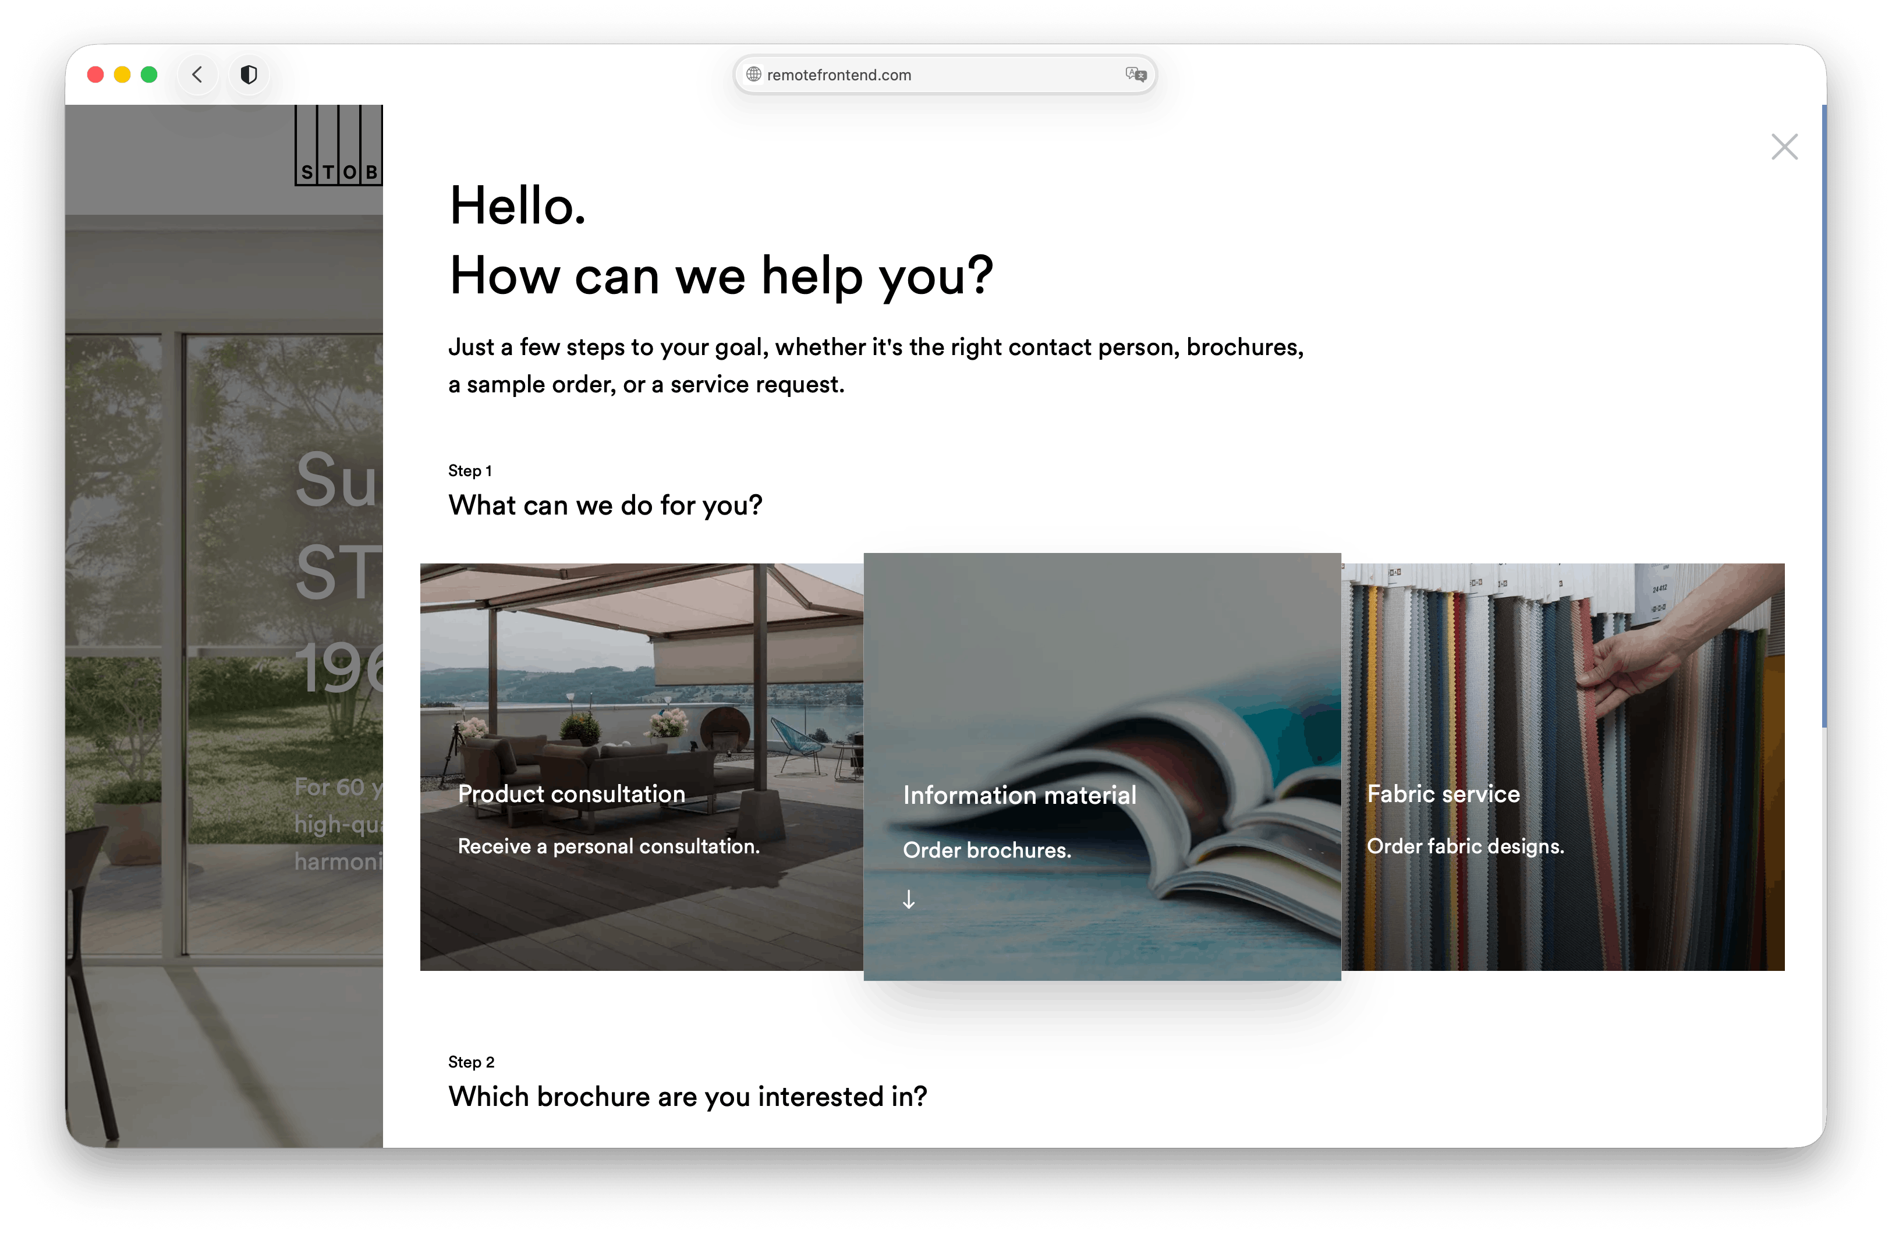Click the "What can we do for you?" heading
Viewport: 1892px width, 1234px height.
coord(605,505)
